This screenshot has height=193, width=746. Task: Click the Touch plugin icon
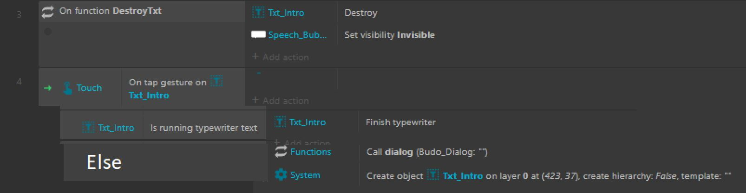pyautogui.click(x=68, y=88)
